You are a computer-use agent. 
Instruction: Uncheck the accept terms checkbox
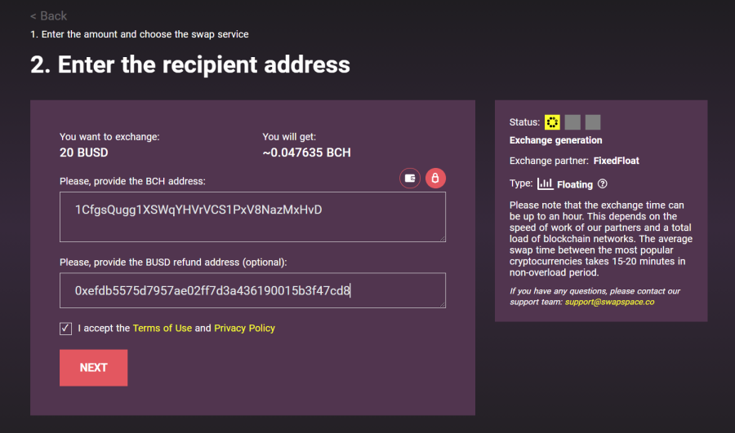coord(65,329)
